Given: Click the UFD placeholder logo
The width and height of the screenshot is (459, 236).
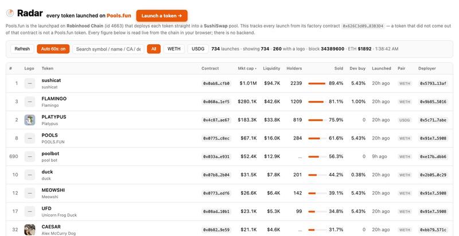Looking at the screenshot, I should (x=30, y=211).
